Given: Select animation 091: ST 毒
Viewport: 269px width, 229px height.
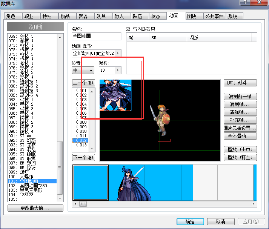Looking at the screenshot, I should pos(32,136).
